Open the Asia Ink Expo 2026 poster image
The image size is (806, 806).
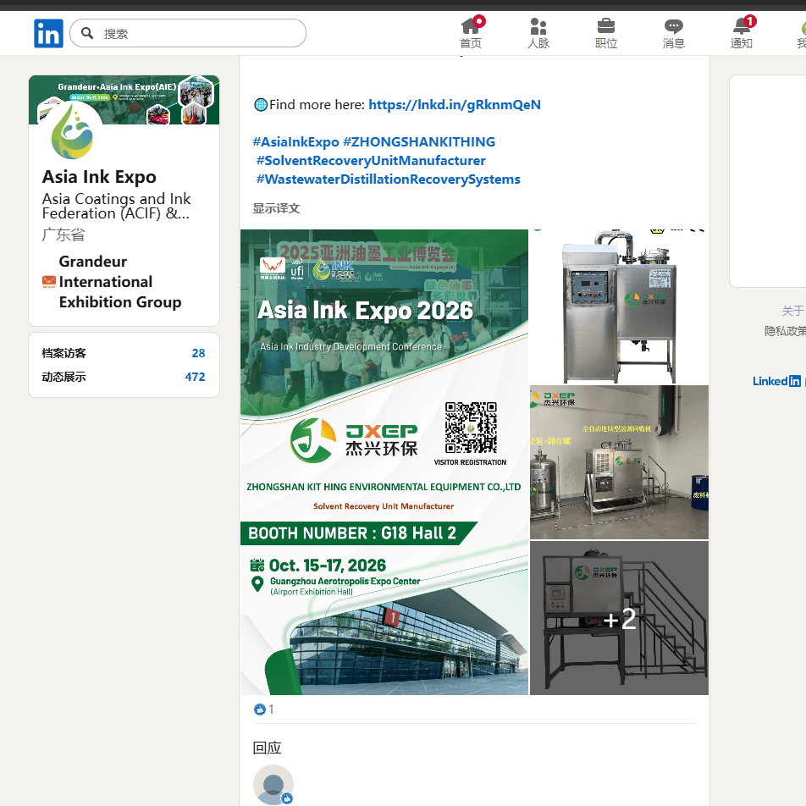384,462
